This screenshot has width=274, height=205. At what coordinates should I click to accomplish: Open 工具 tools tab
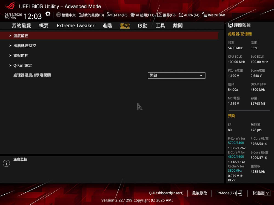(x=160, y=25)
